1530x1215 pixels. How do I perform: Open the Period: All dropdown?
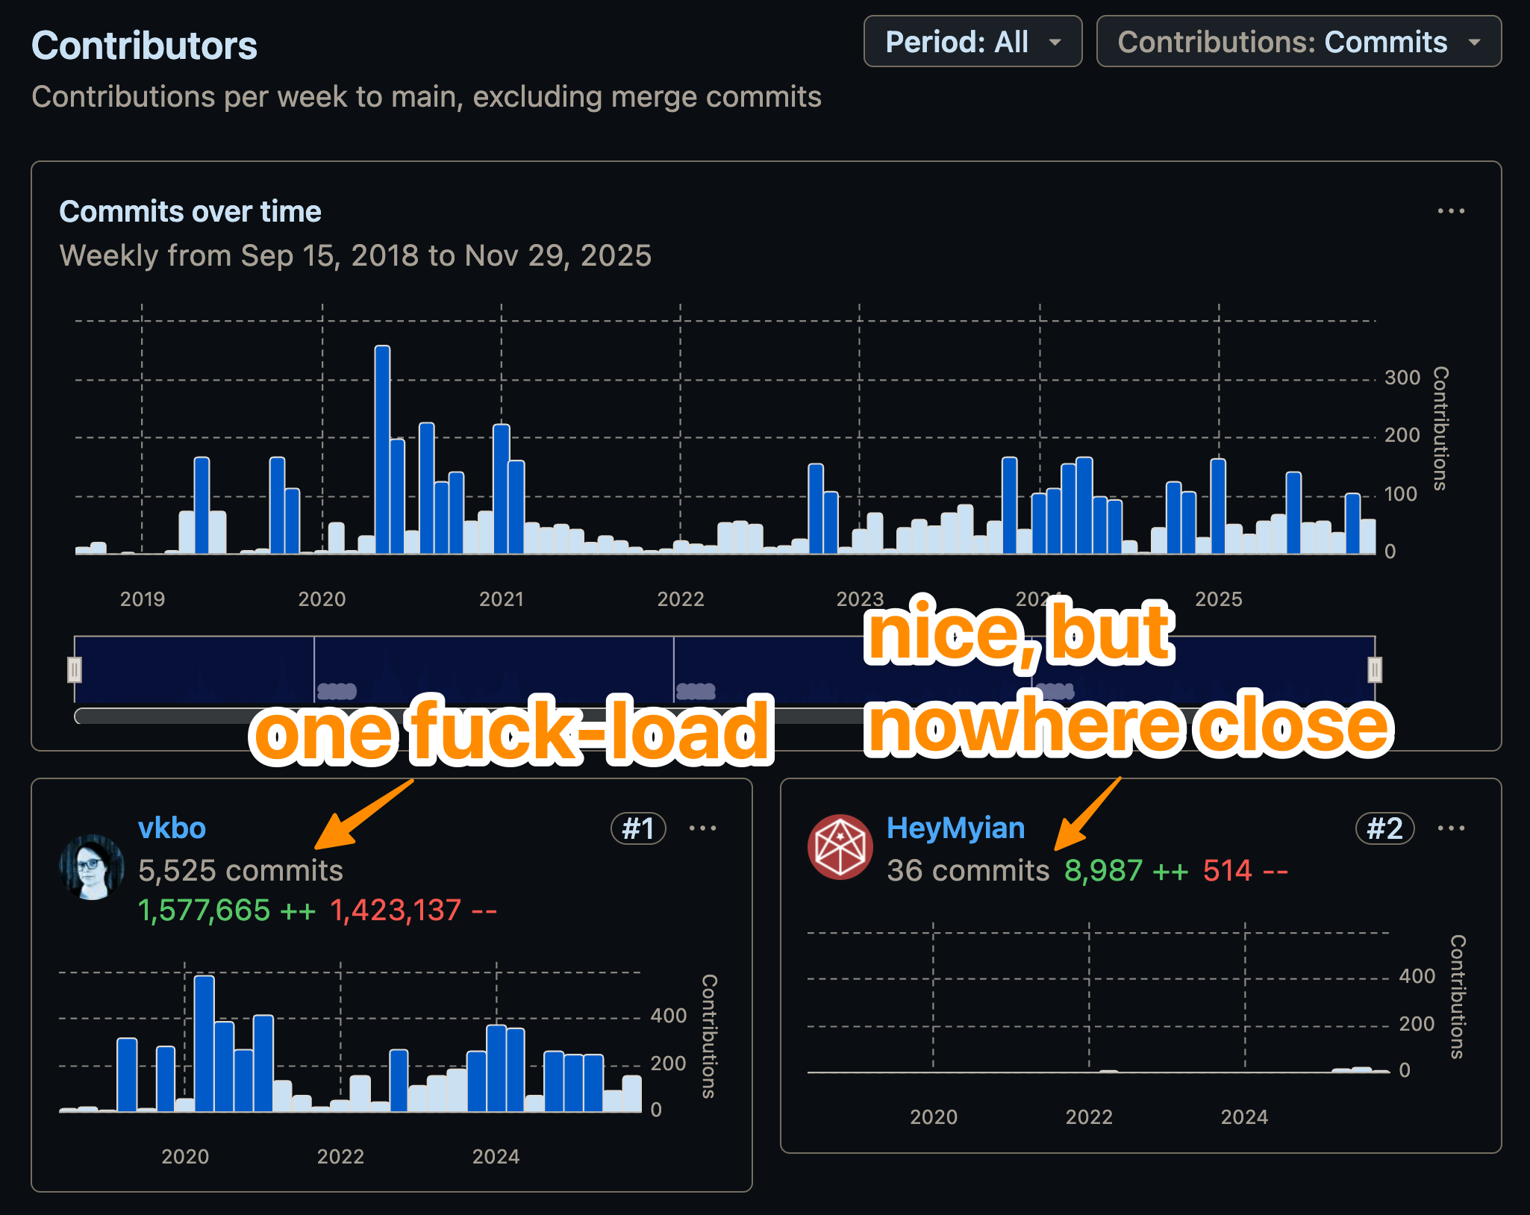pos(972,42)
